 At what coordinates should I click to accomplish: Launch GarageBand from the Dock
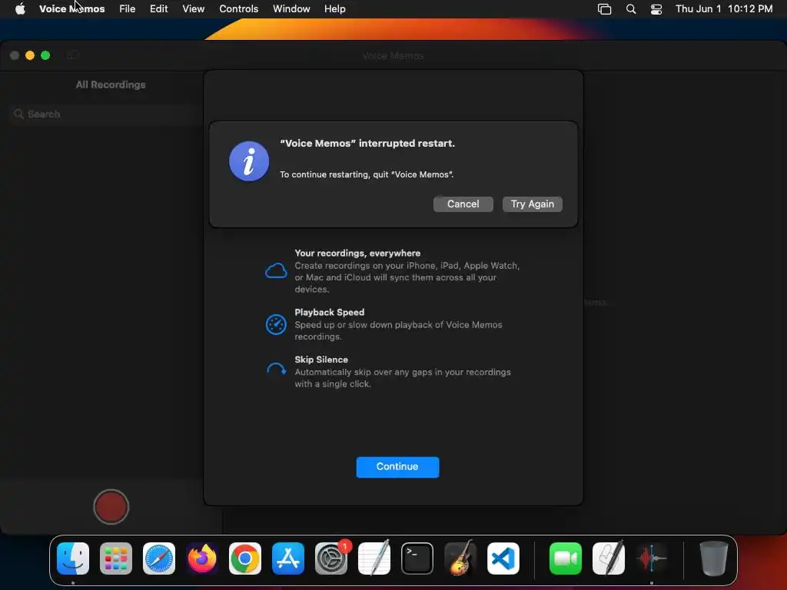point(460,559)
